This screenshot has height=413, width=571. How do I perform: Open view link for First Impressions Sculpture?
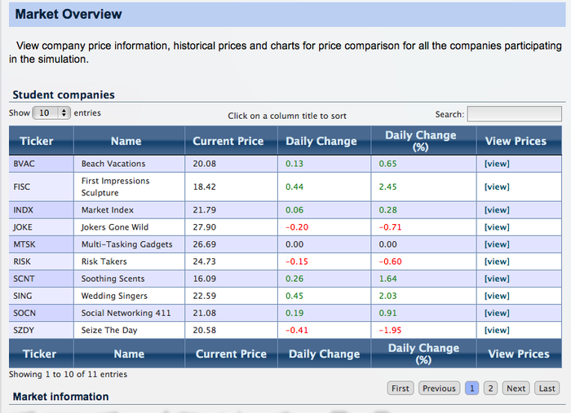[x=497, y=187]
